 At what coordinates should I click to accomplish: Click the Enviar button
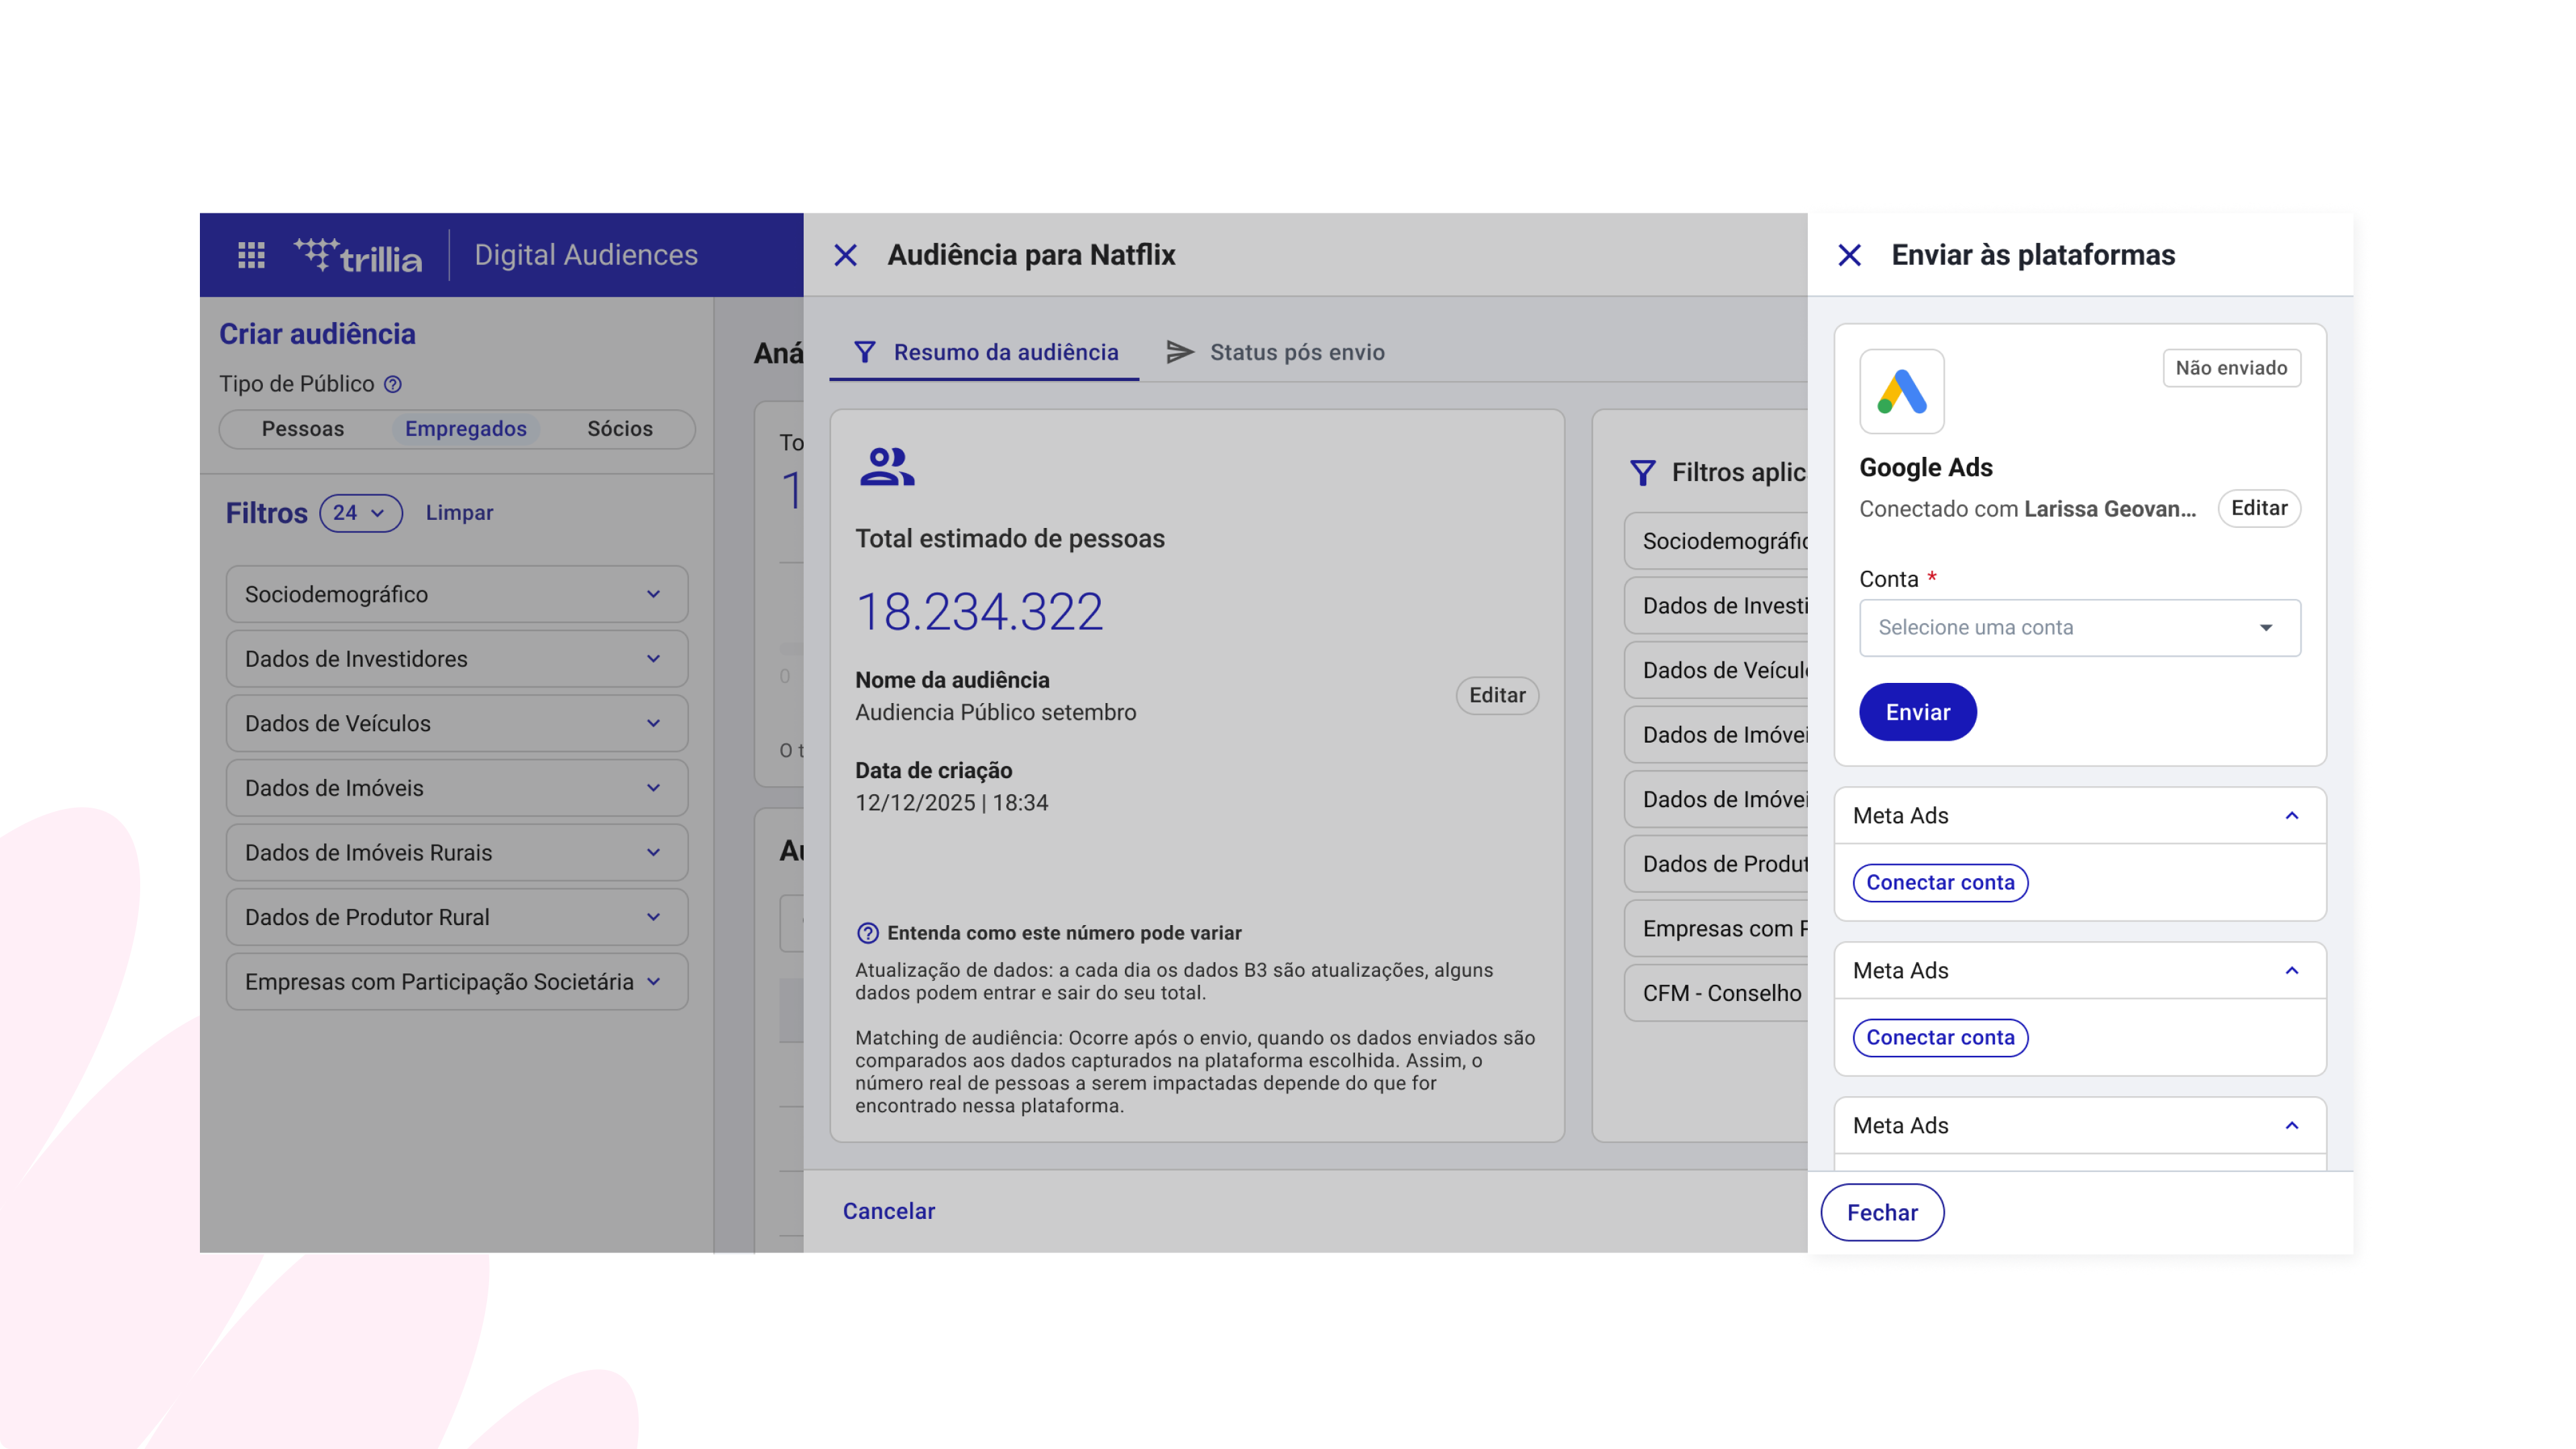tap(1918, 712)
